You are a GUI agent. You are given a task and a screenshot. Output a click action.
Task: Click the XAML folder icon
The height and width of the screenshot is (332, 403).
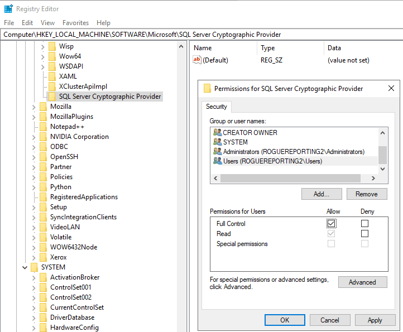(52, 76)
